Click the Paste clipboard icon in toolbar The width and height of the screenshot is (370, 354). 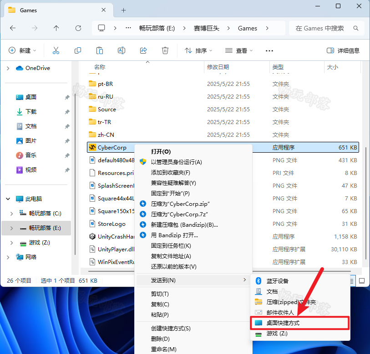pos(100,50)
